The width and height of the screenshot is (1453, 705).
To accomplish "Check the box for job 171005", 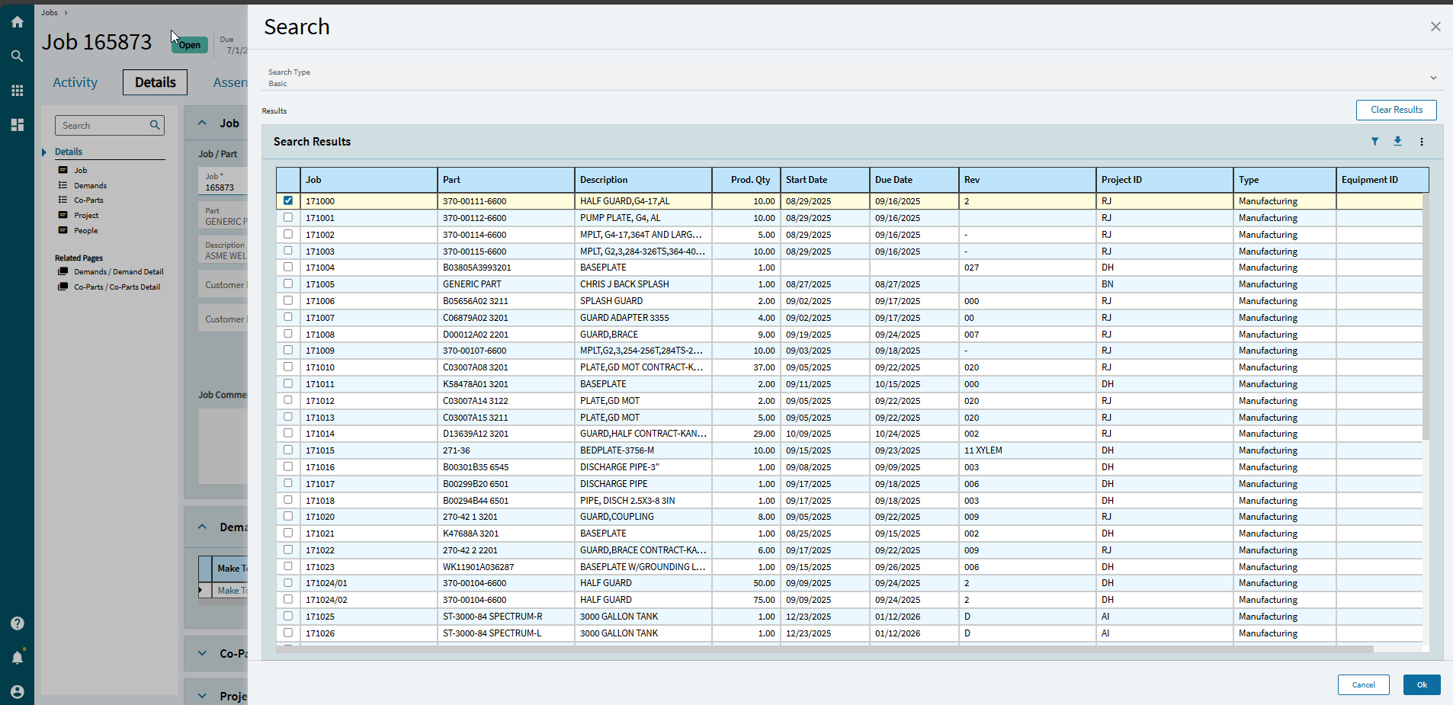I will [x=288, y=284].
